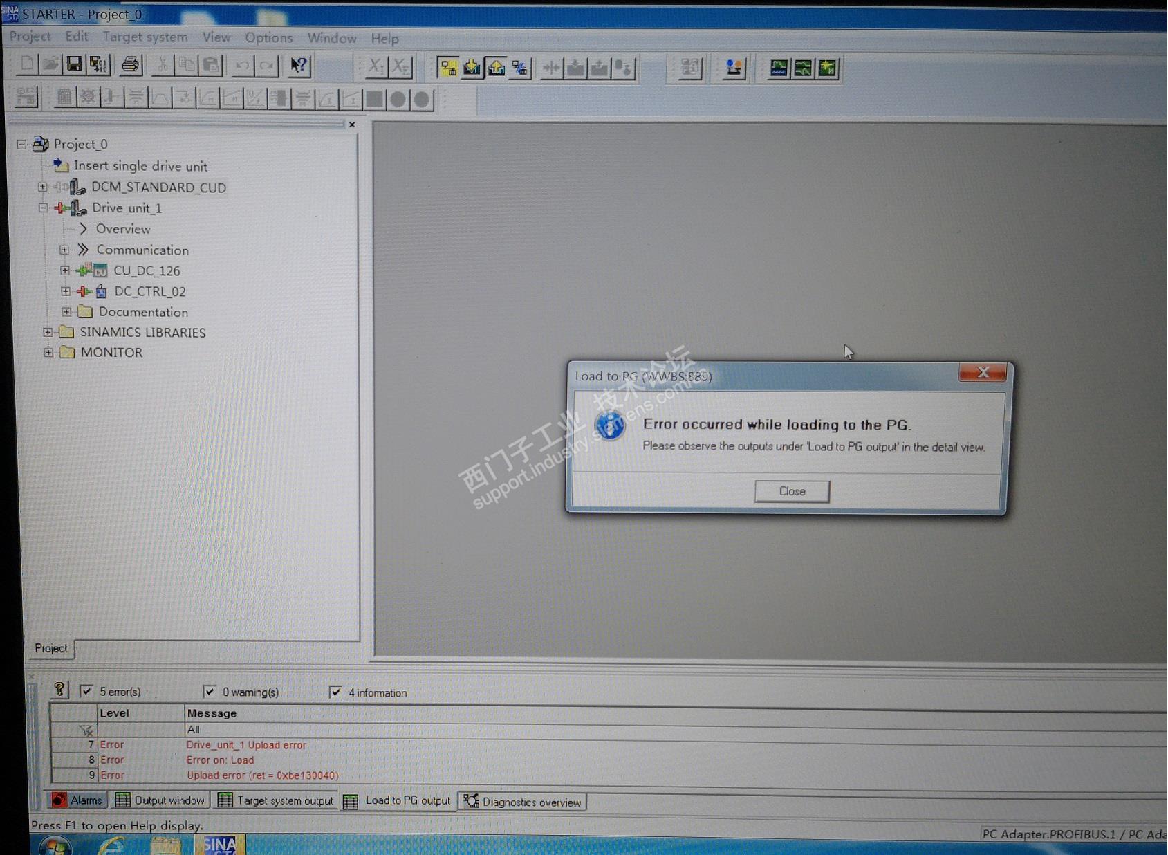Screen dimensions: 1168x855
Task: Open the Project menu
Action: 30,36
